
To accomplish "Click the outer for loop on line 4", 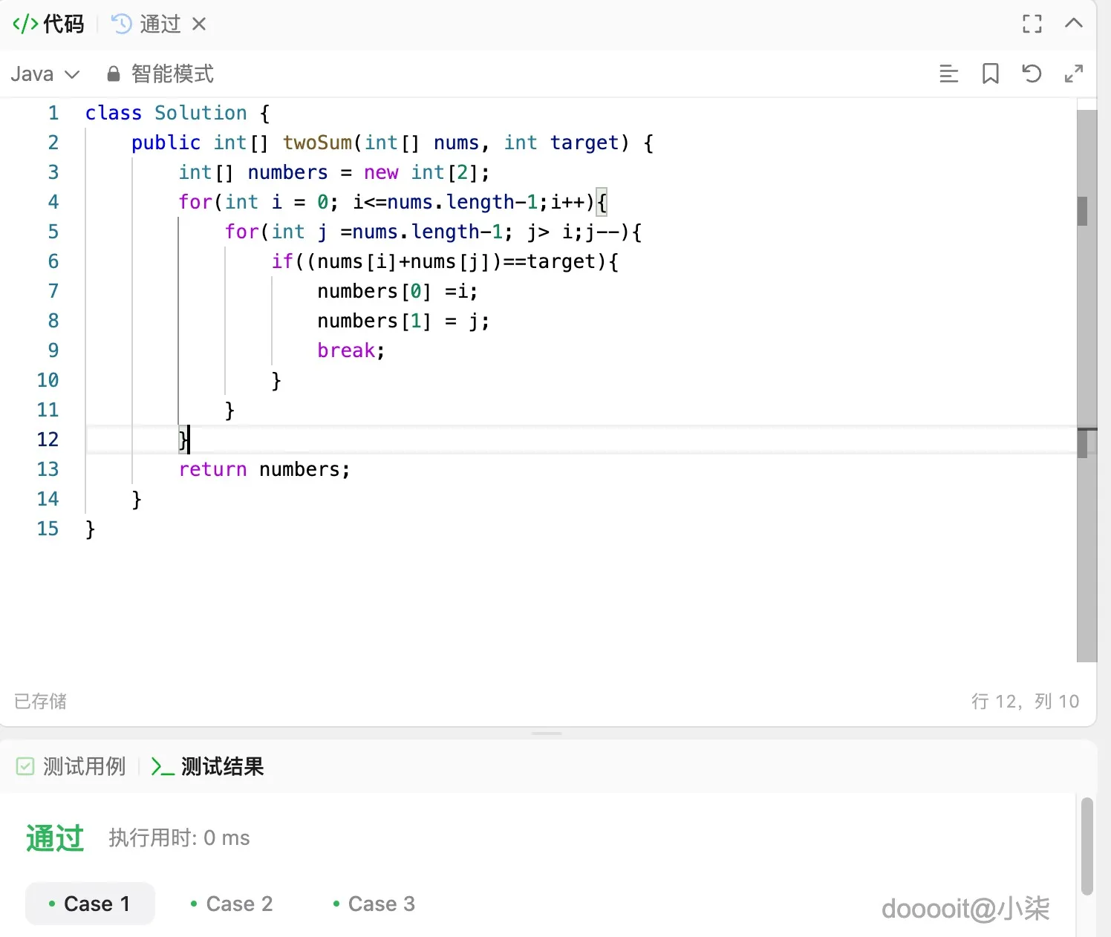I will tap(393, 202).
